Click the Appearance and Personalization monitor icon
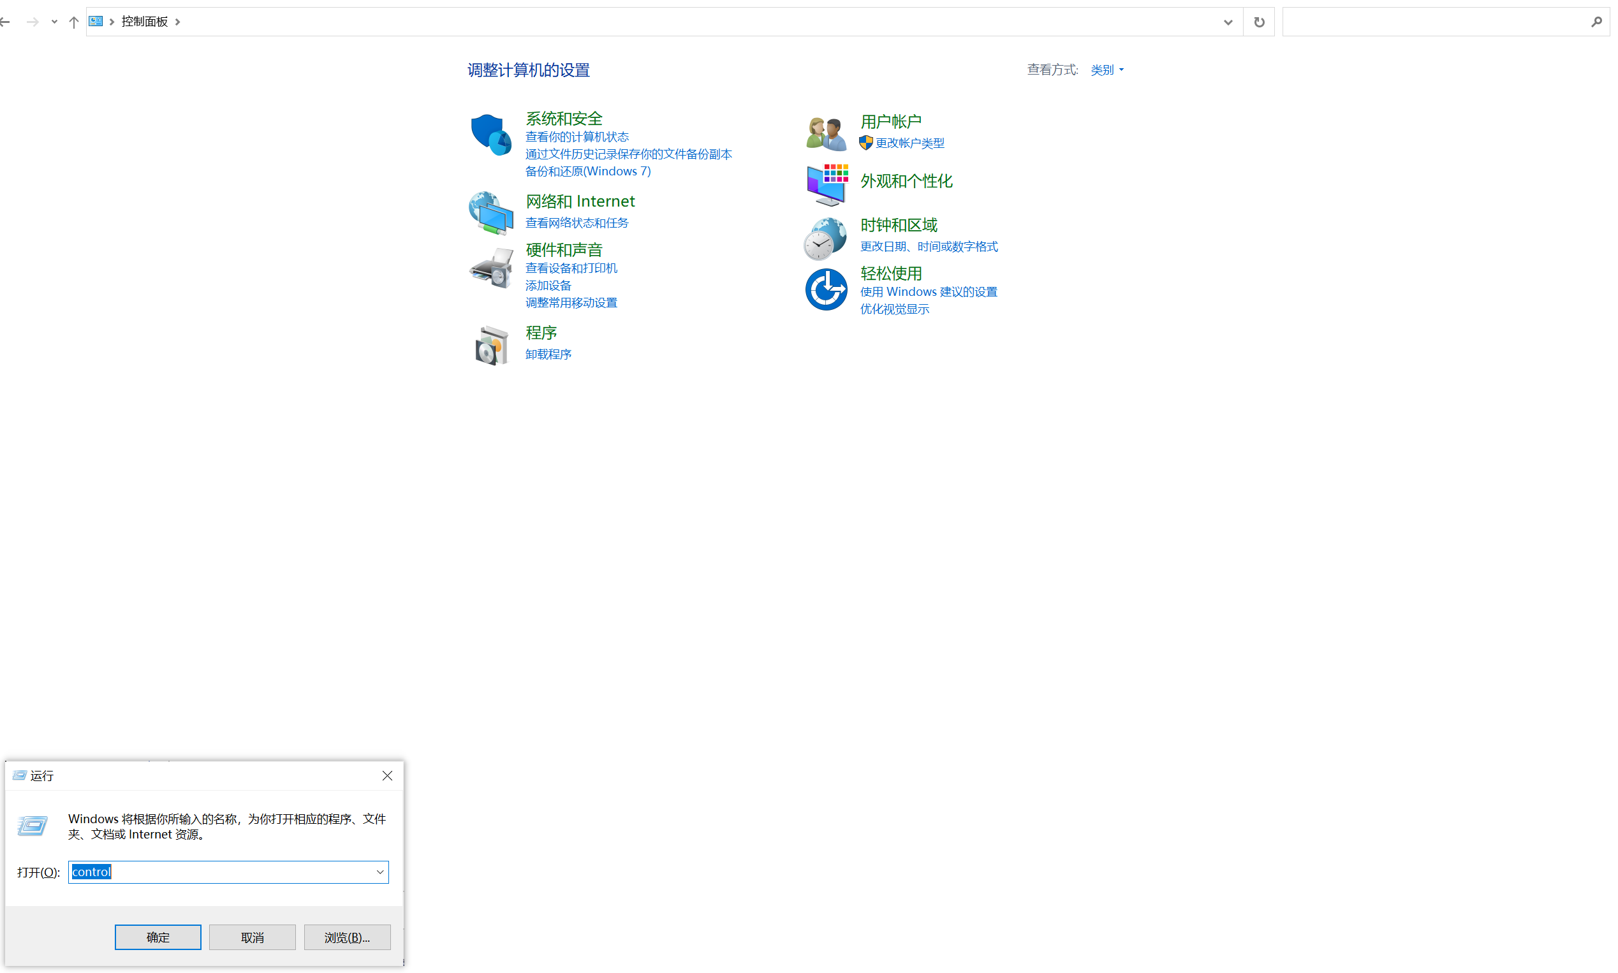The height and width of the screenshot is (973, 1618). pyautogui.click(x=827, y=184)
